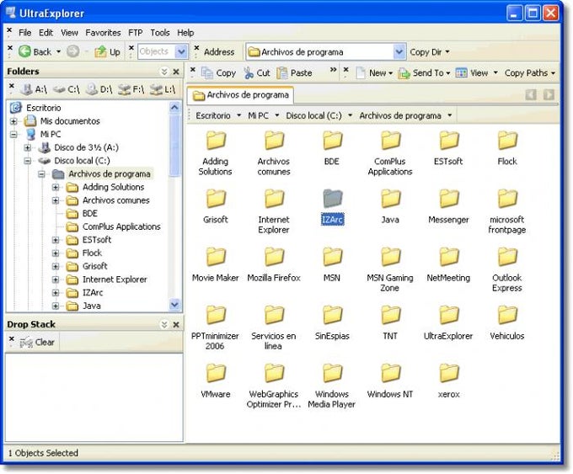
Task: Select BDE in folder tree
Action: coord(90,214)
